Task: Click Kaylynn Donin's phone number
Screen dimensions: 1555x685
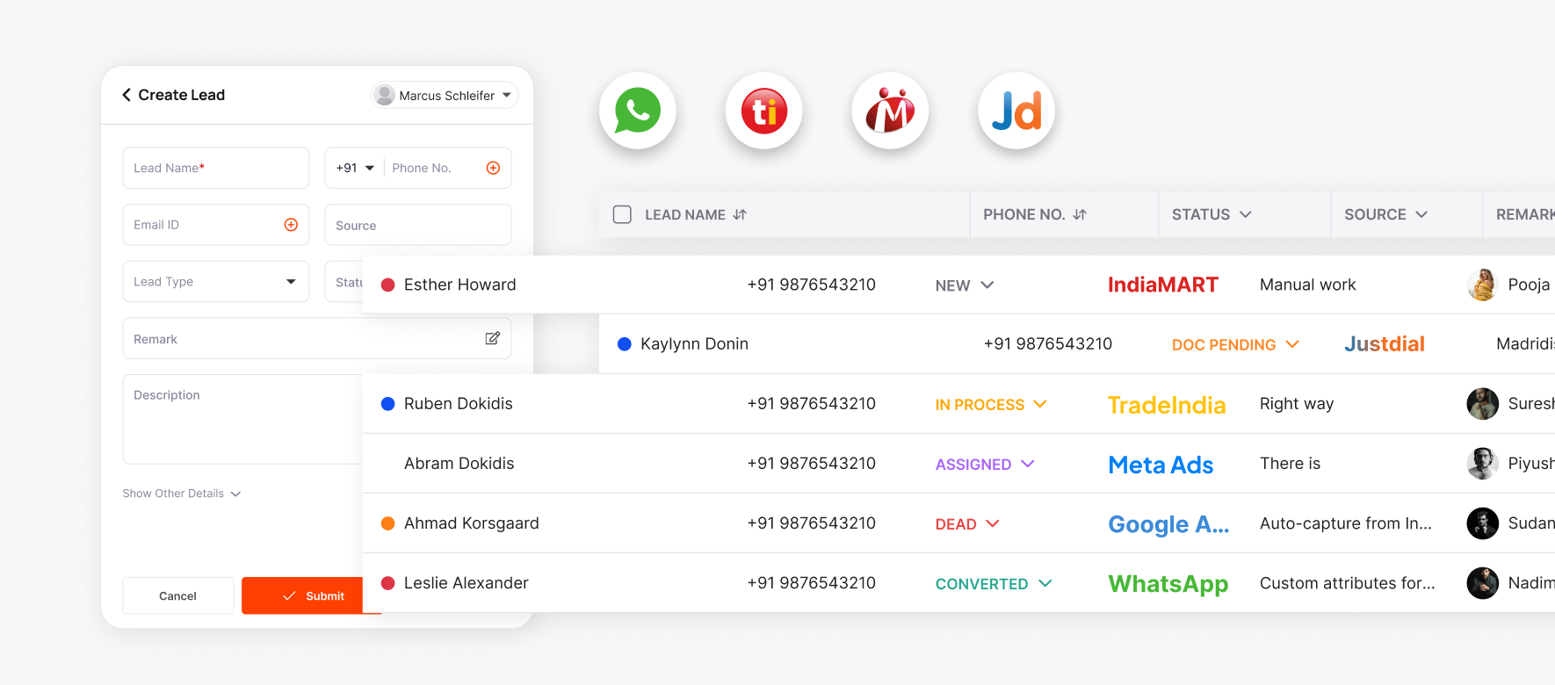Action: point(1048,344)
